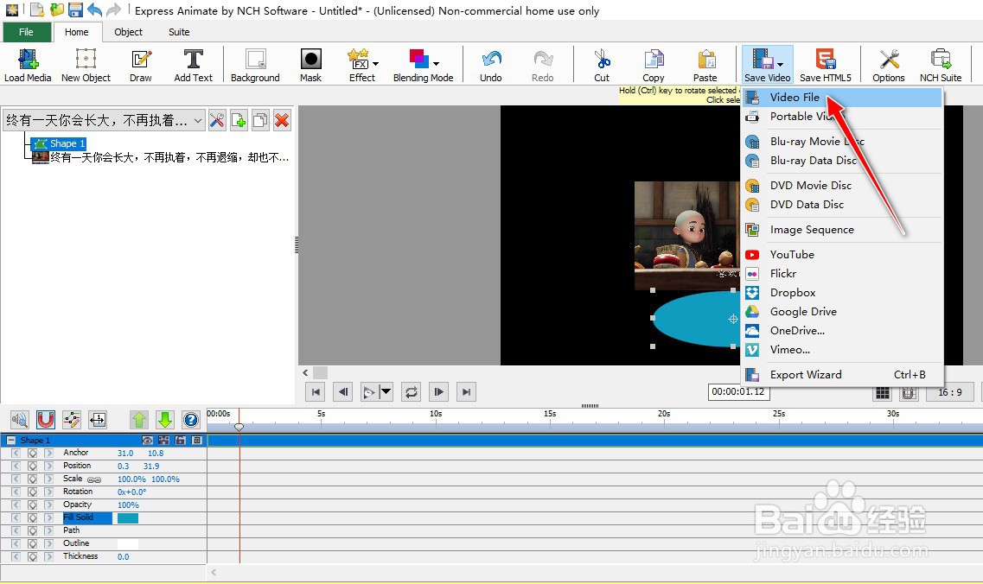Screen dimensions: 983x584
Task: Copy the selected object
Action: (x=654, y=65)
